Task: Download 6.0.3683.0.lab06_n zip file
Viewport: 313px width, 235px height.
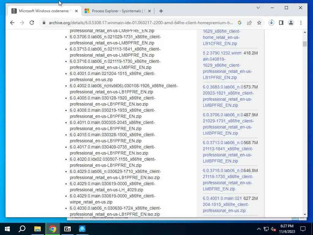Action: click(228, 96)
